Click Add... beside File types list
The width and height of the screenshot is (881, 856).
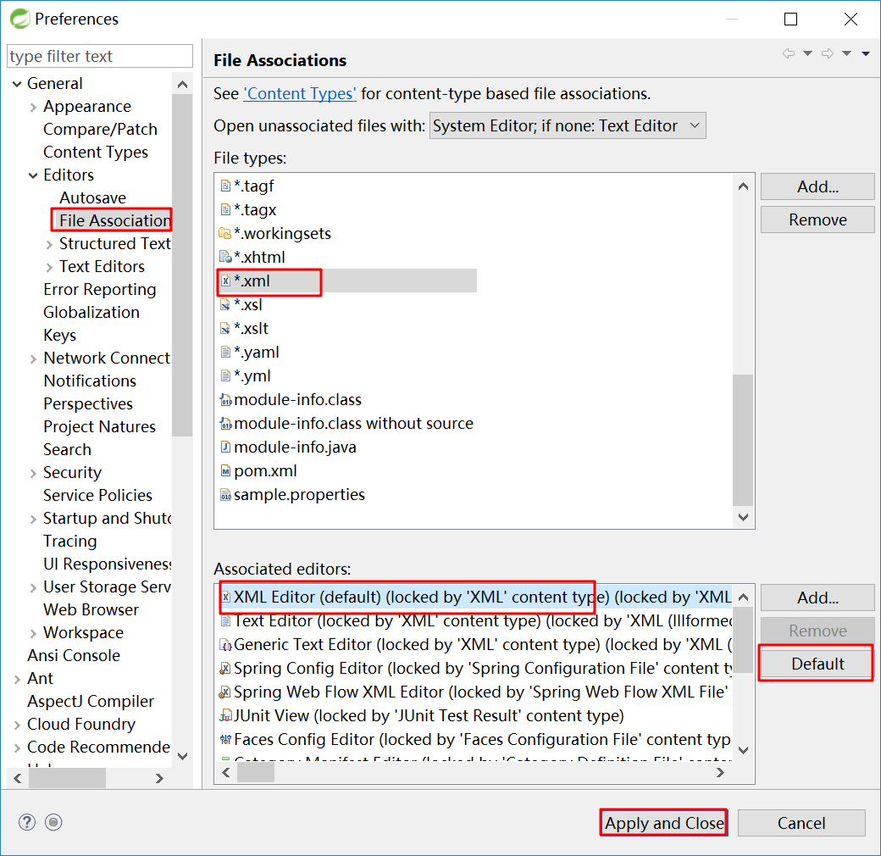[x=817, y=186]
